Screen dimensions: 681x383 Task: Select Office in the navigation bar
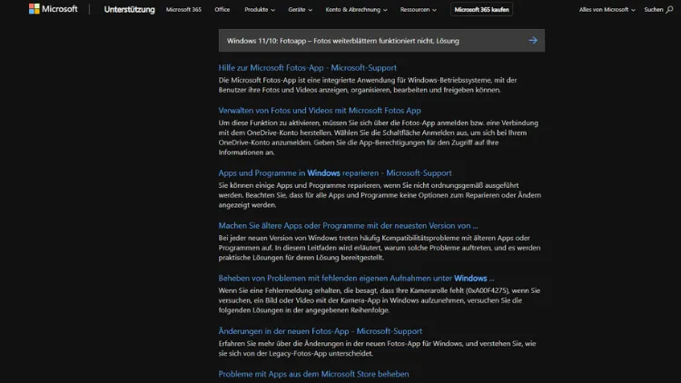(222, 9)
